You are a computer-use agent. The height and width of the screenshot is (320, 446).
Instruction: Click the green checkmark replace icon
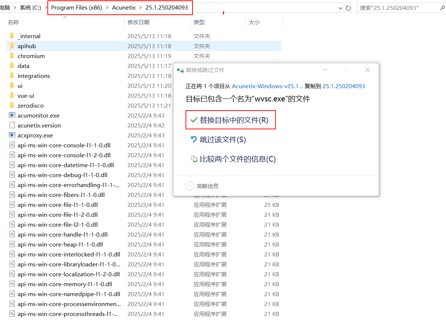point(194,120)
